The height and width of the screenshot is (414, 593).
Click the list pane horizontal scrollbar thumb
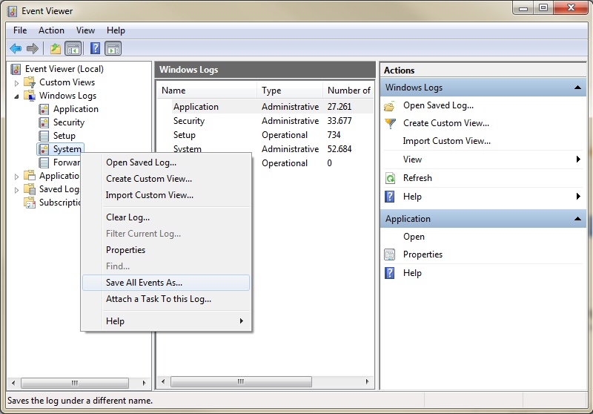click(x=241, y=381)
